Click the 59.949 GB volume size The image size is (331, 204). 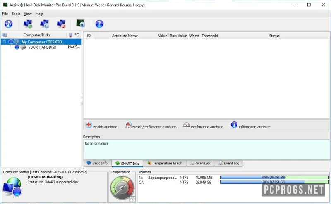203,182
